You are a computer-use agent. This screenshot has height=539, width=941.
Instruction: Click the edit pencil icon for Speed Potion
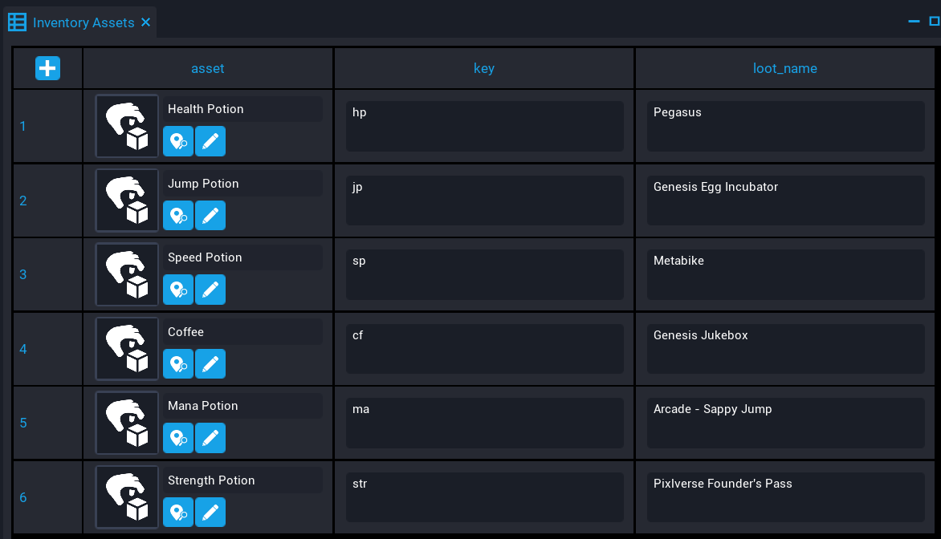coord(210,290)
